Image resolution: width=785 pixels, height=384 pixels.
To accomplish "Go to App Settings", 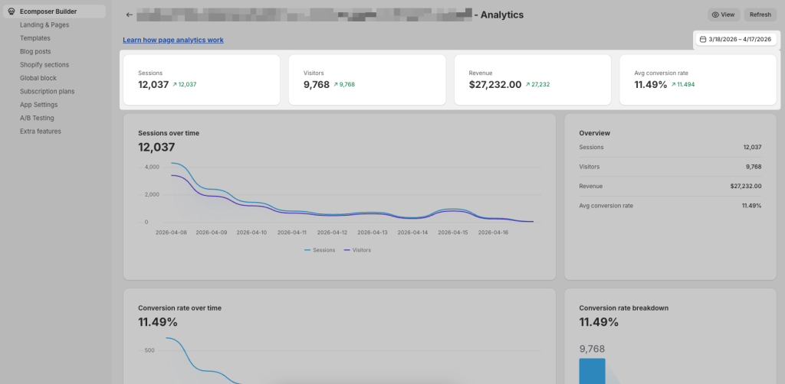I will [39, 105].
